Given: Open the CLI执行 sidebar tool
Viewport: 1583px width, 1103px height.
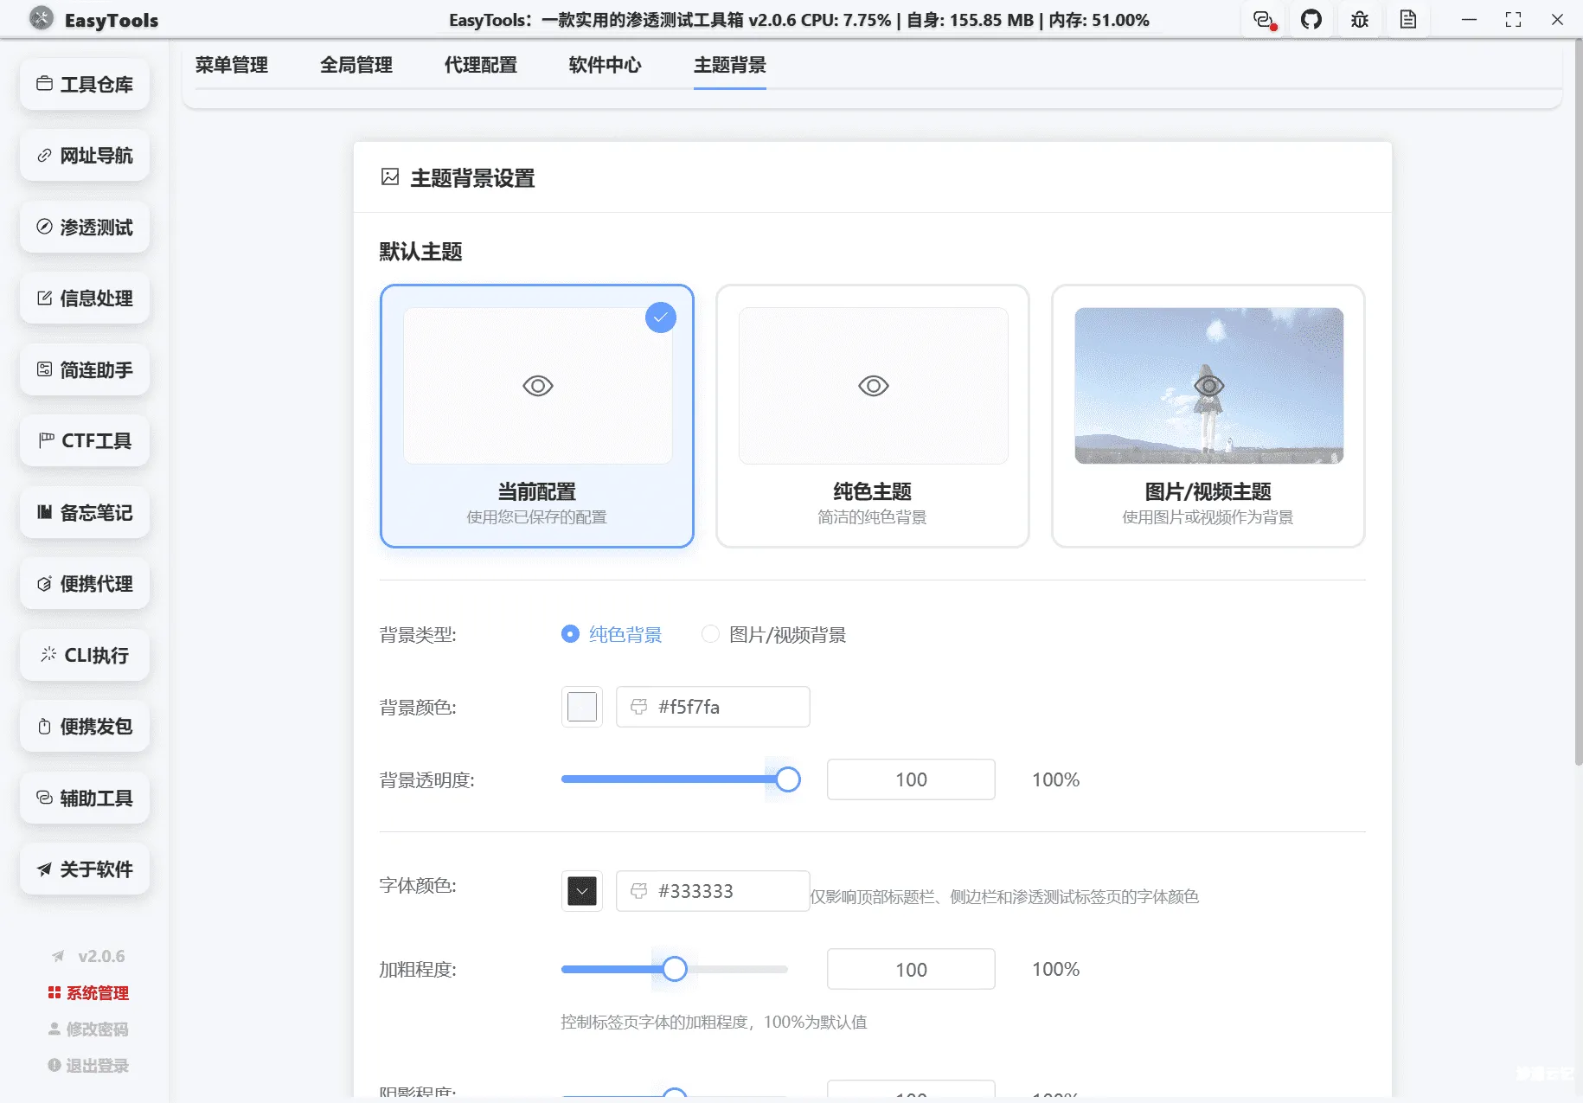Looking at the screenshot, I should pos(84,655).
